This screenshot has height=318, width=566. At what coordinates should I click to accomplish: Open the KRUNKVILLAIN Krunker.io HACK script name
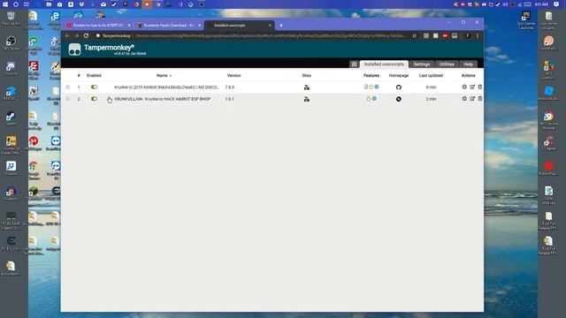coord(162,99)
